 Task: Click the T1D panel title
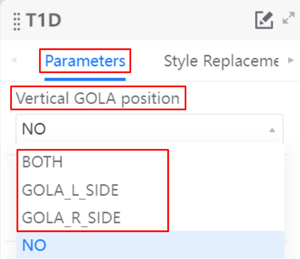coord(44,20)
